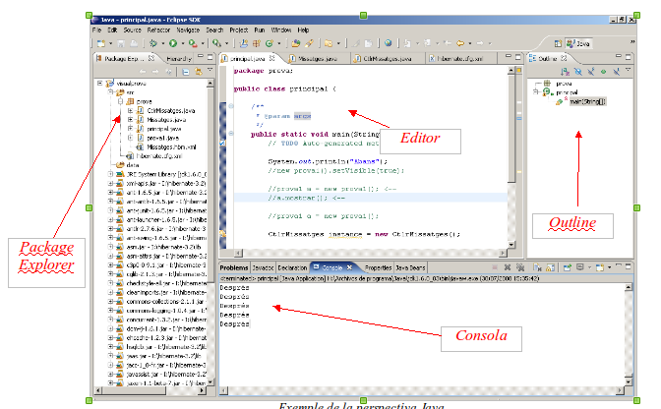This screenshot has width=661, height=409.
Task: Switch to the Hierarchy view tab
Action: coord(179,59)
